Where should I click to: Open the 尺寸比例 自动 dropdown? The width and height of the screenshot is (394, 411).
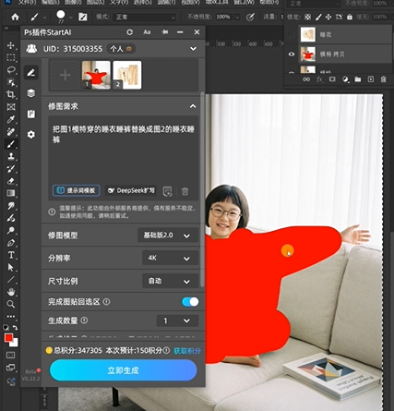pos(170,281)
